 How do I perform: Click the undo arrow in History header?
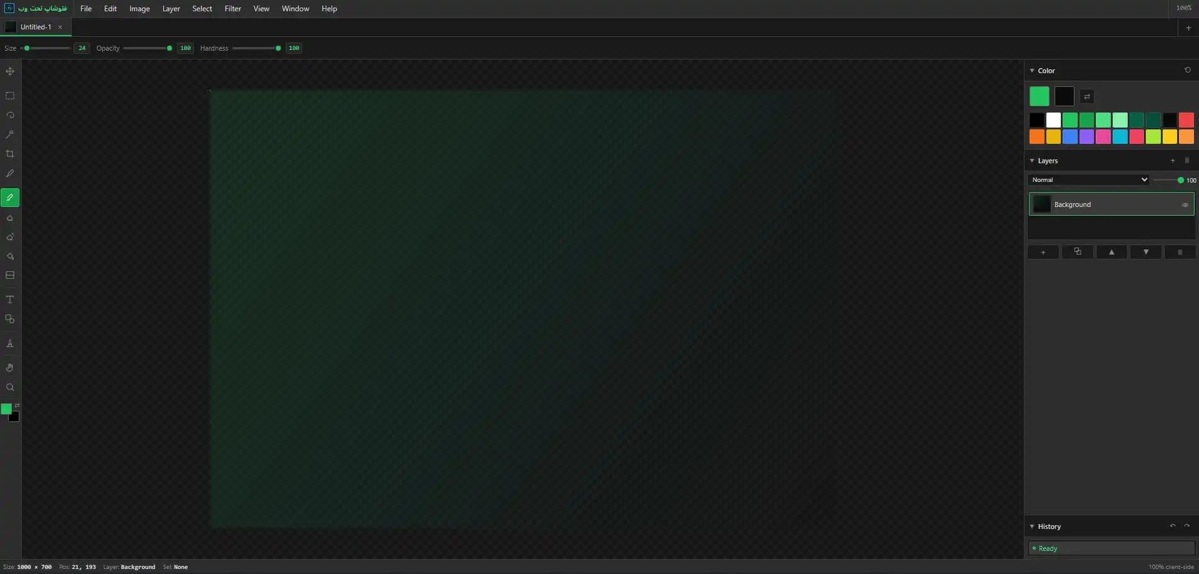(x=1173, y=526)
